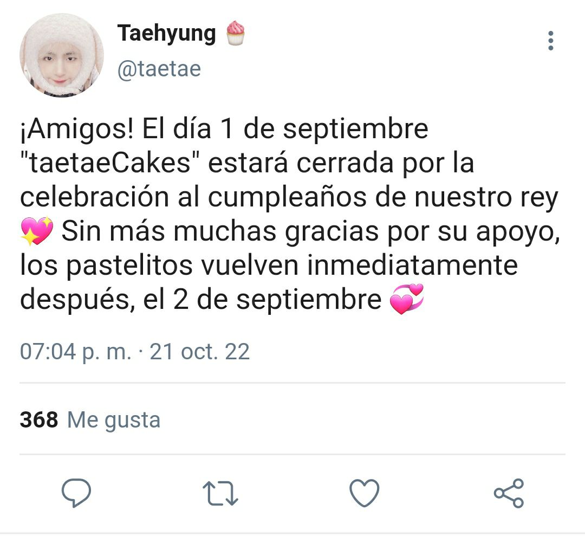Viewport: 585px width, 543px height.
Task: Click the cupcake emoji beside Taehyung
Action: [x=236, y=33]
